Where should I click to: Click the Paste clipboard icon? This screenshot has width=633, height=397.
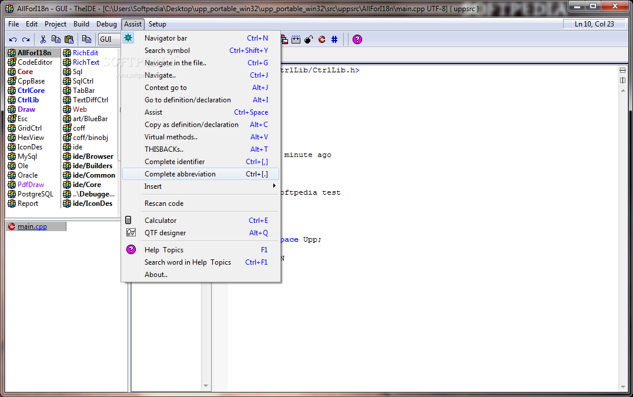click(x=69, y=39)
